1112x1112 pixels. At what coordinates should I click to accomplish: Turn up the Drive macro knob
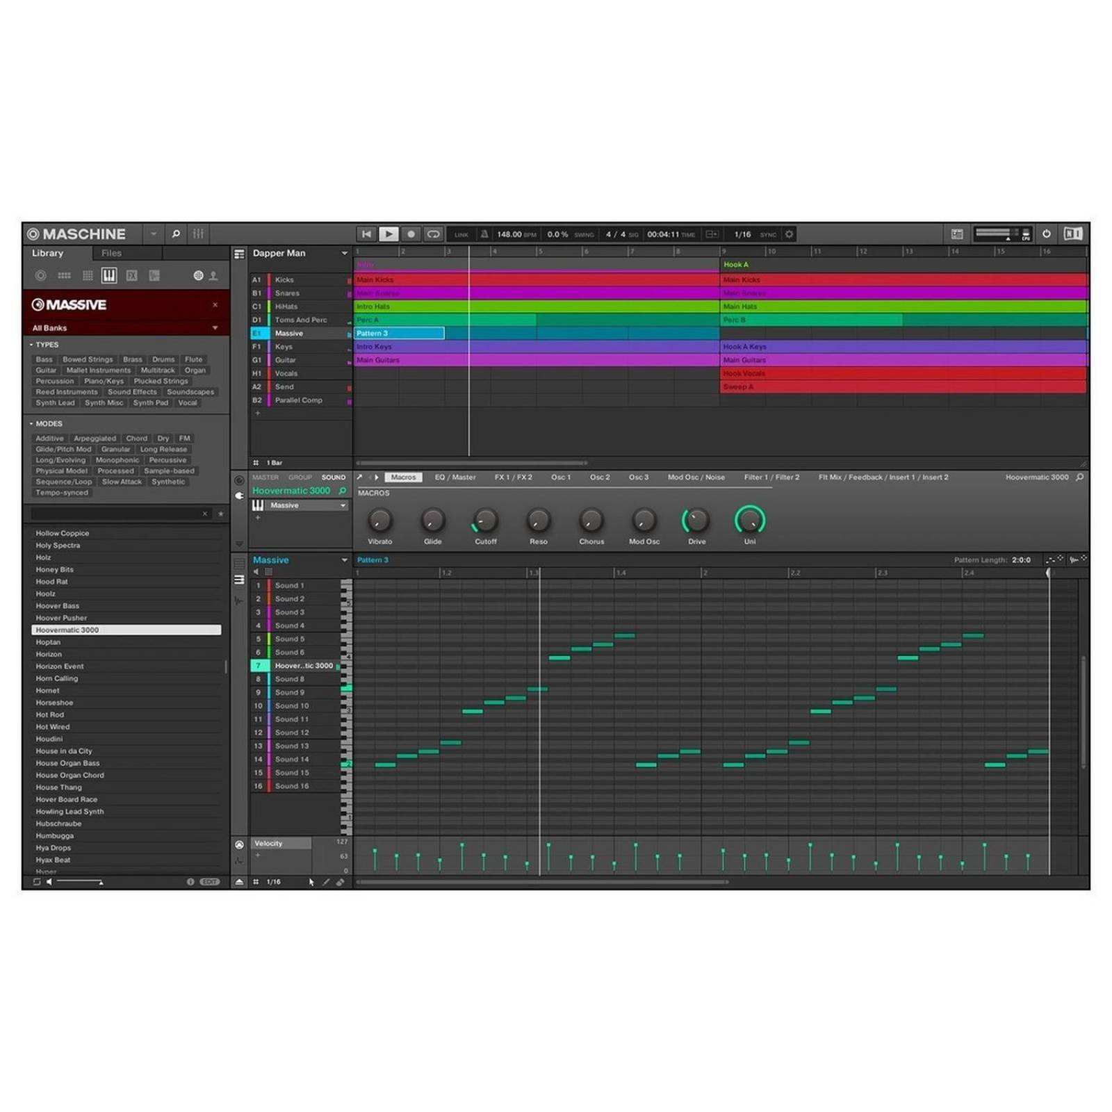pyautogui.click(x=696, y=520)
